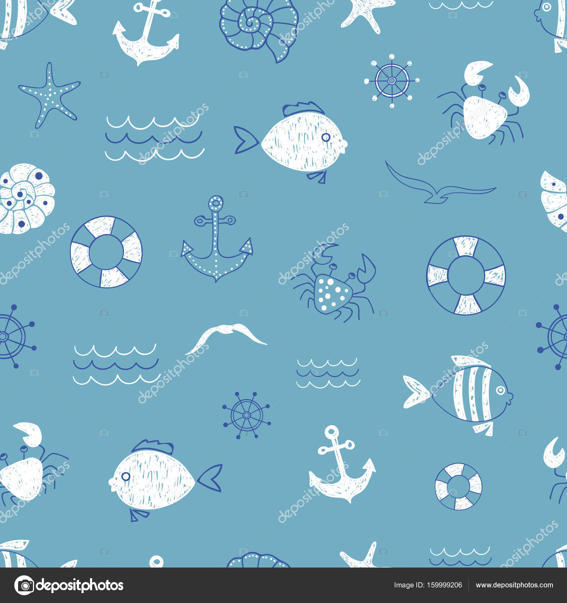Open the www.depositphotos.com link
This screenshot has height=603, width=567.
coord(514,586)
